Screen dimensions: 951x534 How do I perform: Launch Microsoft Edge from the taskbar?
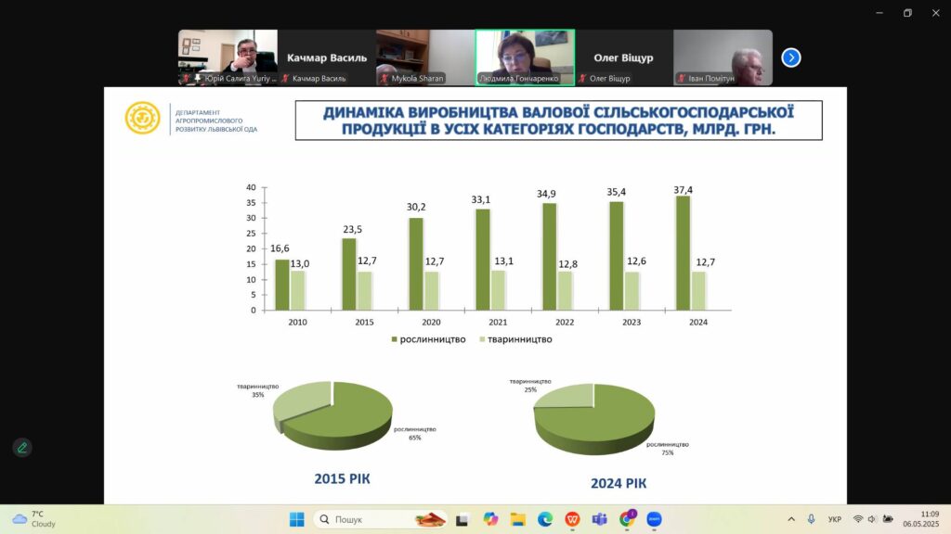click(545, 519)
